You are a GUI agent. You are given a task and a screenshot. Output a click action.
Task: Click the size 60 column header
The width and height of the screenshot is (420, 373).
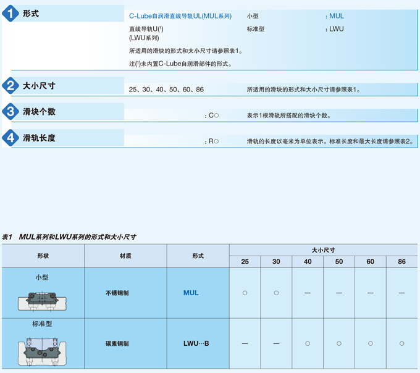(370, 262)
